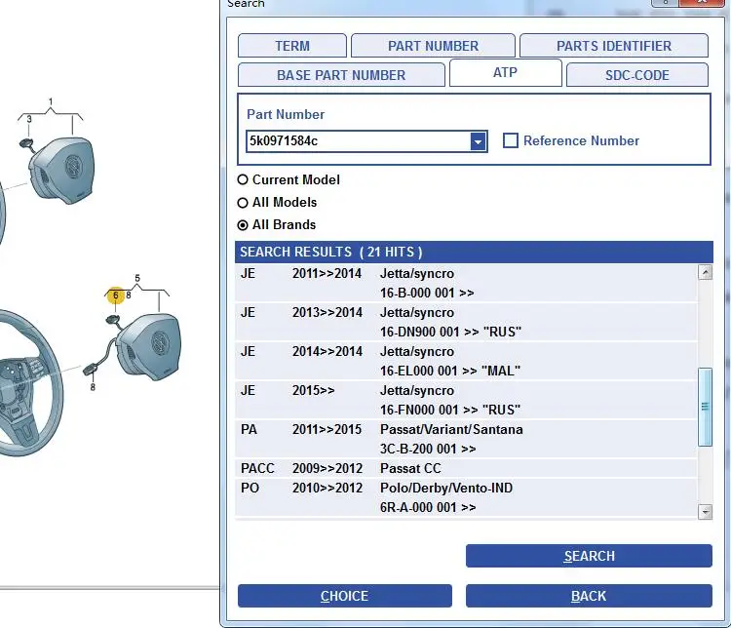The width and height of the screenshot is (731, 628).
Task: Click highlighted part number 6 in diagram
Action: pos(116,295)
